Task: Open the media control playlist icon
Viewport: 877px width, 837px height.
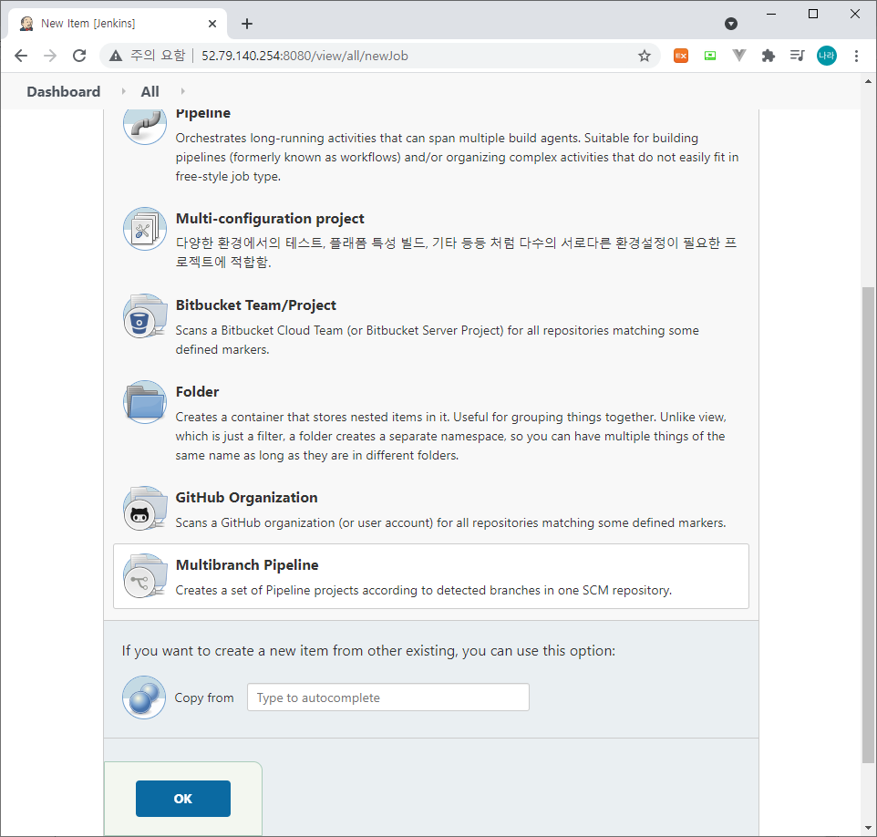Action: point(797,56)
